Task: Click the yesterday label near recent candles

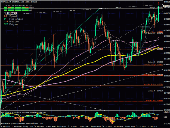Action: pyautogui.click(x=145, y=27)
